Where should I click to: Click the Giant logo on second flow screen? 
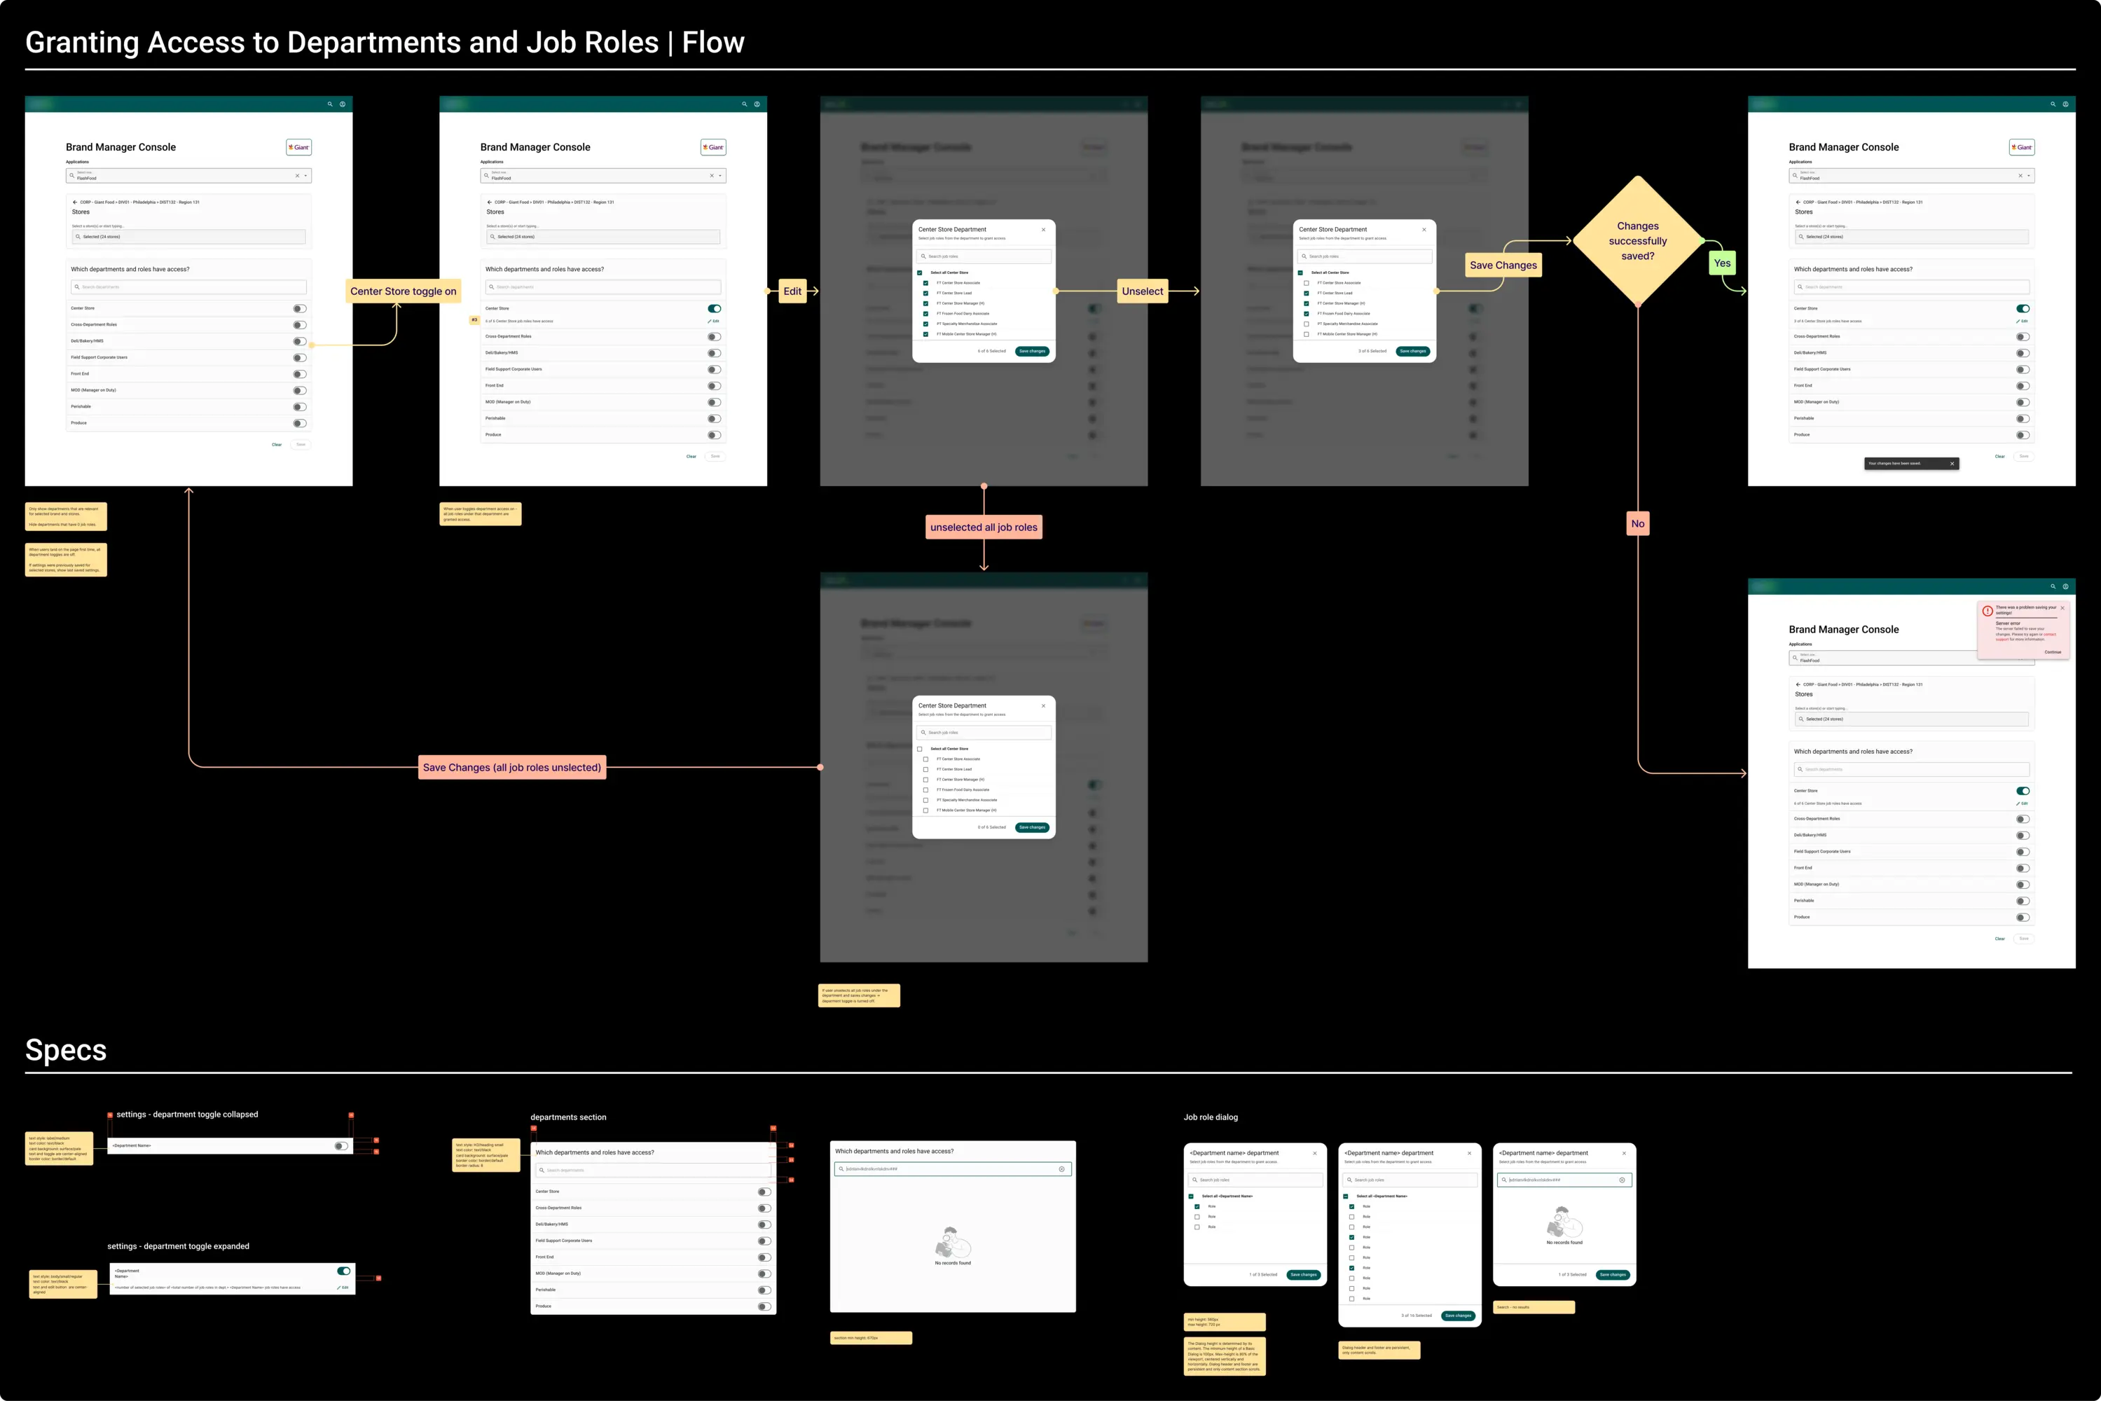(713, 147)
